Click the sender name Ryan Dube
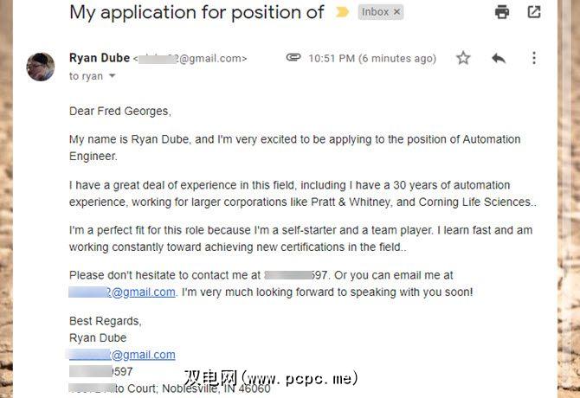The width and height of the screenshot is (580, 398). click(99, 58)
